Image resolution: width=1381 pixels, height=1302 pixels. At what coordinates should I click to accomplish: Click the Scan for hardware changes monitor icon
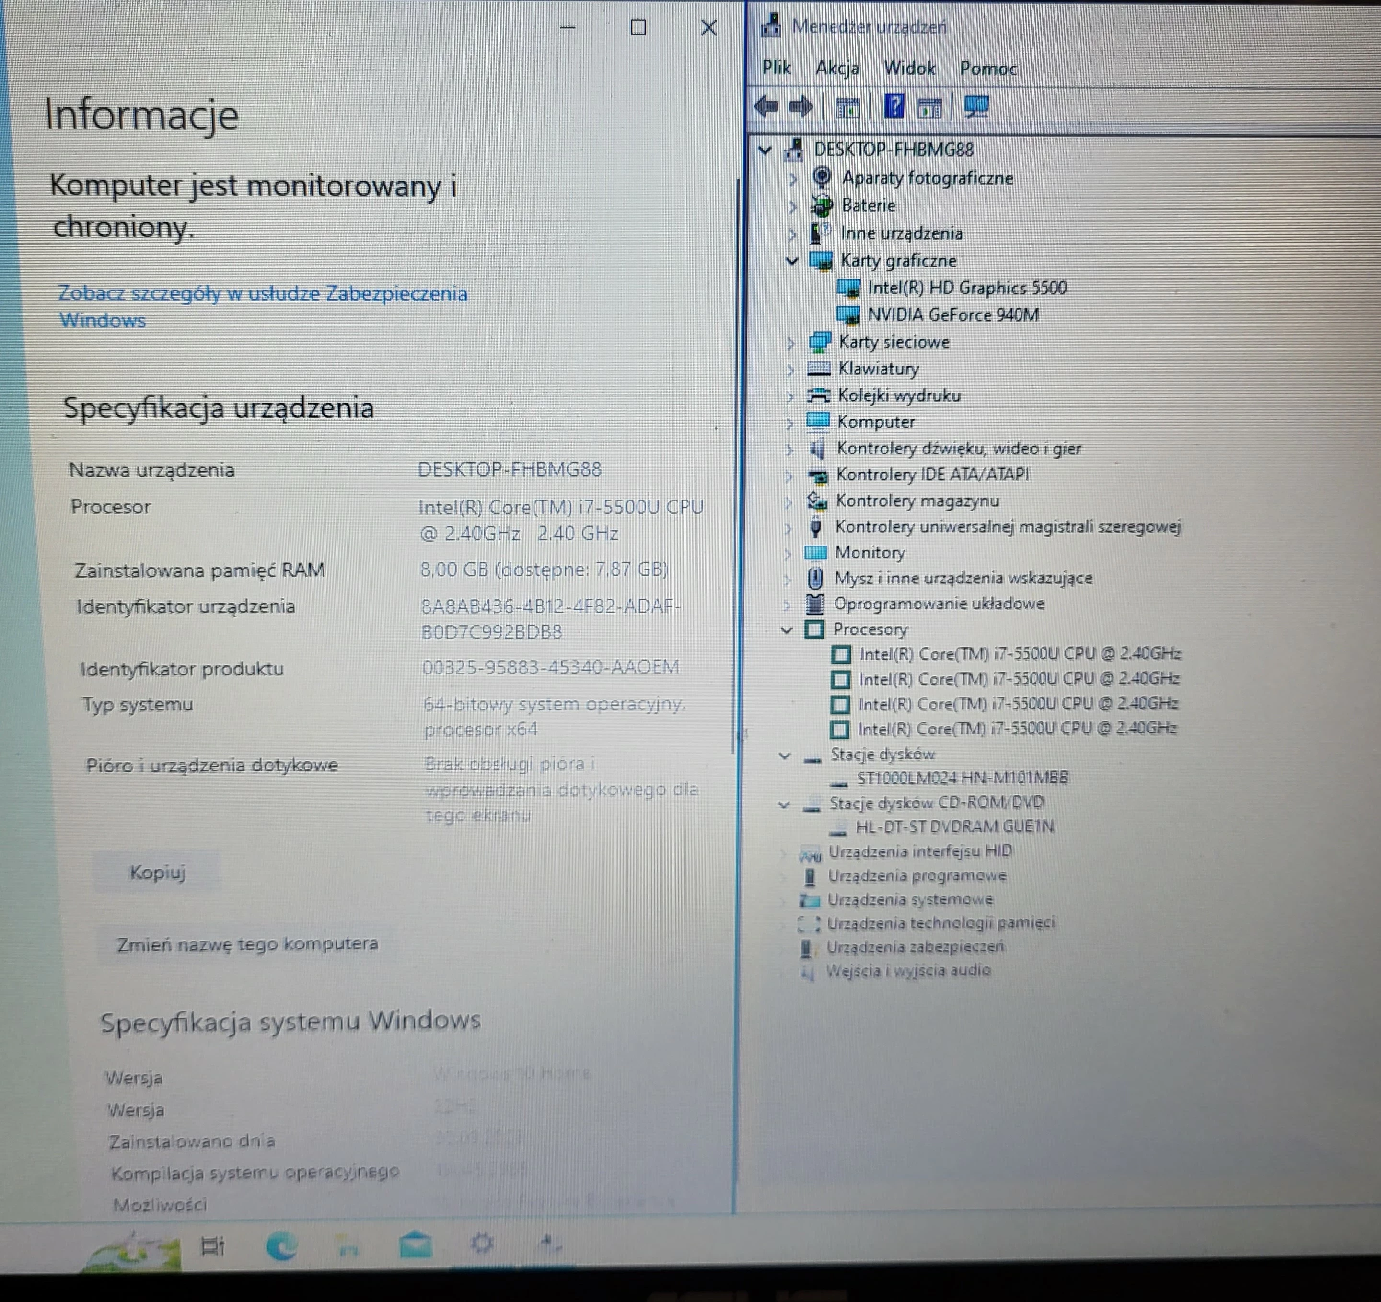pyautogui.click(x=976, y=107)
